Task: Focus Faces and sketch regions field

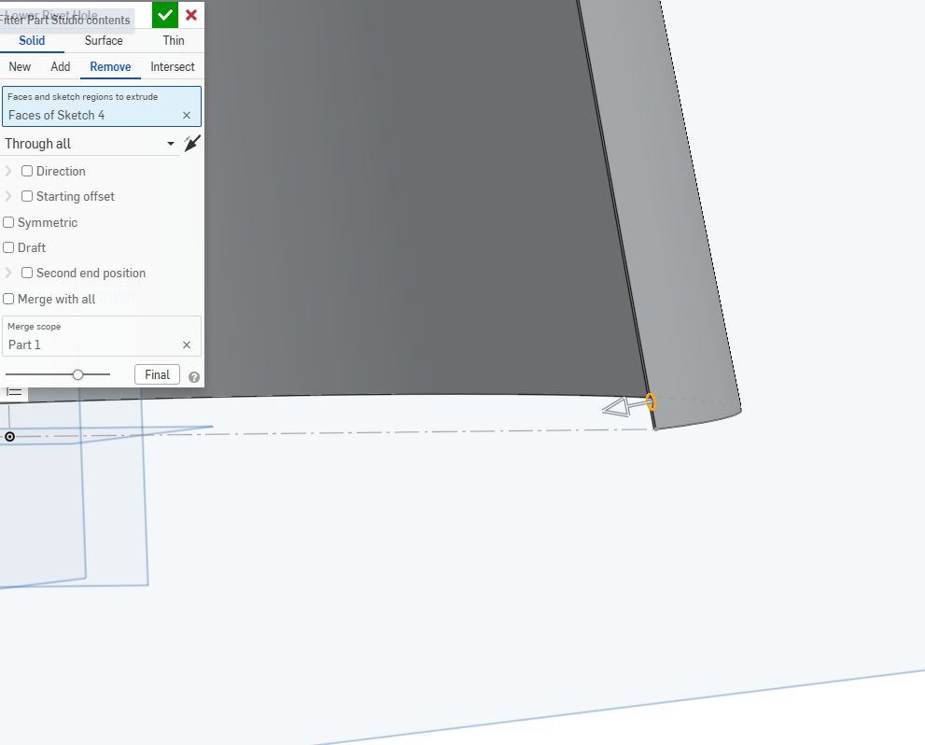Action: 102,106
